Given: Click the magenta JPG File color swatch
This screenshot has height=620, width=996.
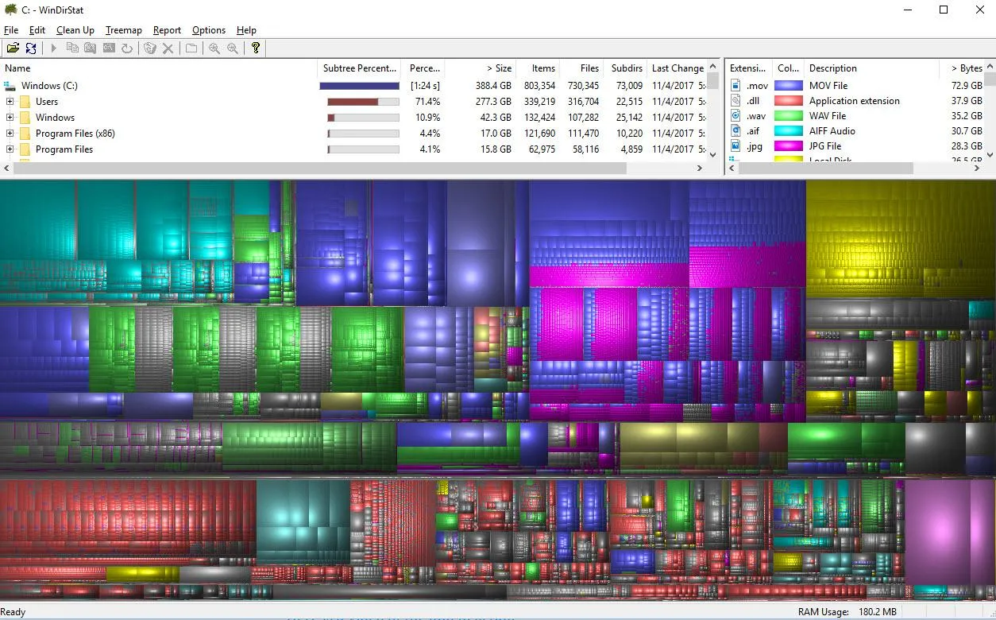Looking at the screenshot, I should point(789,146).
